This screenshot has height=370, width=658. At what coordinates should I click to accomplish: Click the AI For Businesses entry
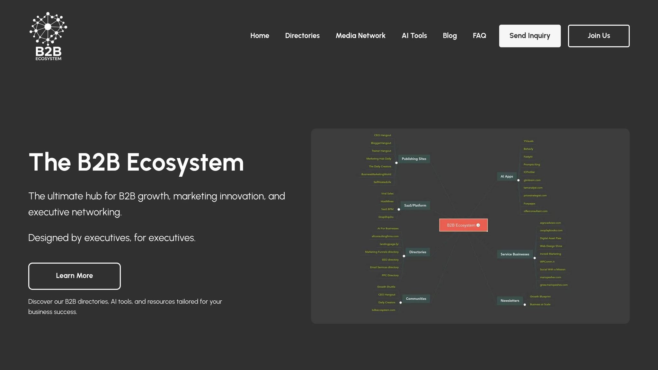coord(388,229)
